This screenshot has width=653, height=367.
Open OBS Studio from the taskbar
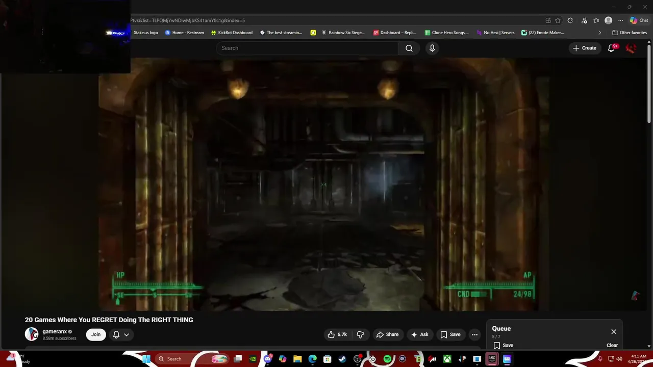pyautogui.click(x=357, y=359)
